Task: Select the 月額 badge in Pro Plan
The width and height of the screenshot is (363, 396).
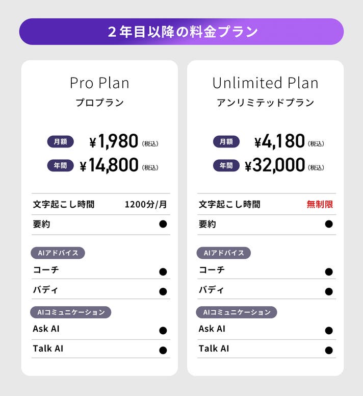Action: pyautogui.click(x=60, y=142)
